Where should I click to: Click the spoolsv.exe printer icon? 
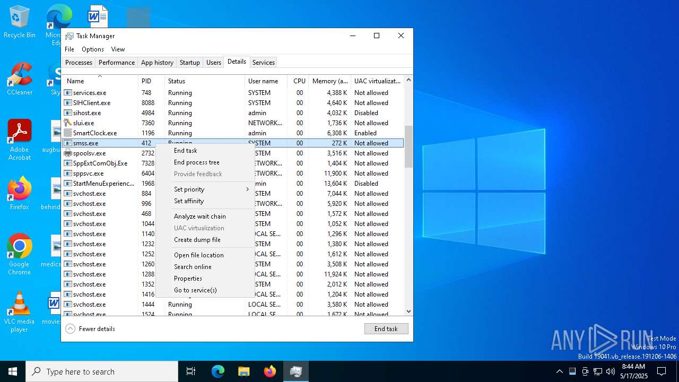click(x=68, y=153)
